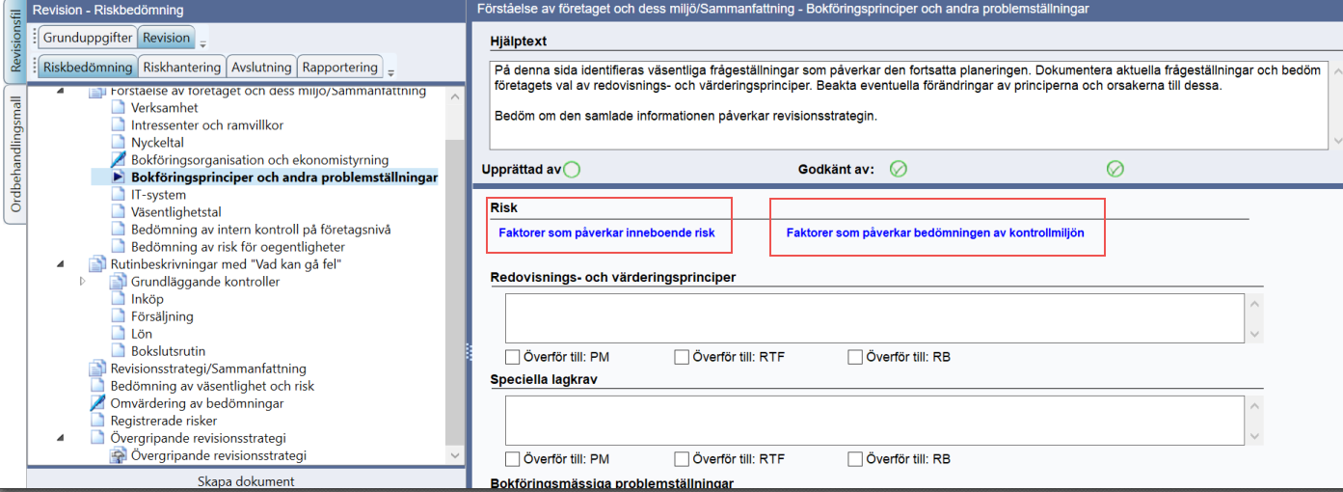Image resolution: width=1343 pixels, height=492 pixels.
Task: Select Registrerade risker in the tree
Action: pyautogui.click(x=164, y=421)
